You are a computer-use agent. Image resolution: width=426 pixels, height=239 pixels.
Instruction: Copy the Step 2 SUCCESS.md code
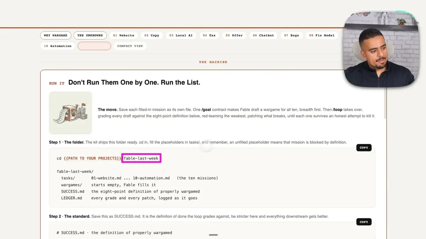coord(364,222)
